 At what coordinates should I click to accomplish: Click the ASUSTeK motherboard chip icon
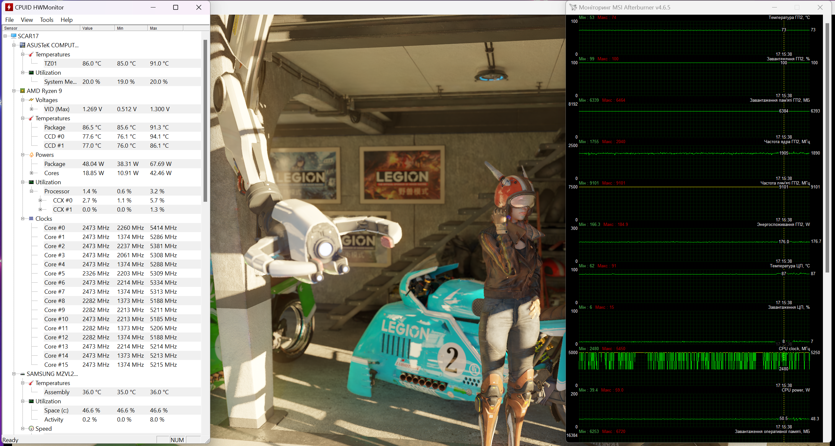pyautogui.click(x=23, y=45)
